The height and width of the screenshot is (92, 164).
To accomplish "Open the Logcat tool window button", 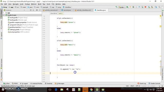I will 24,84.
